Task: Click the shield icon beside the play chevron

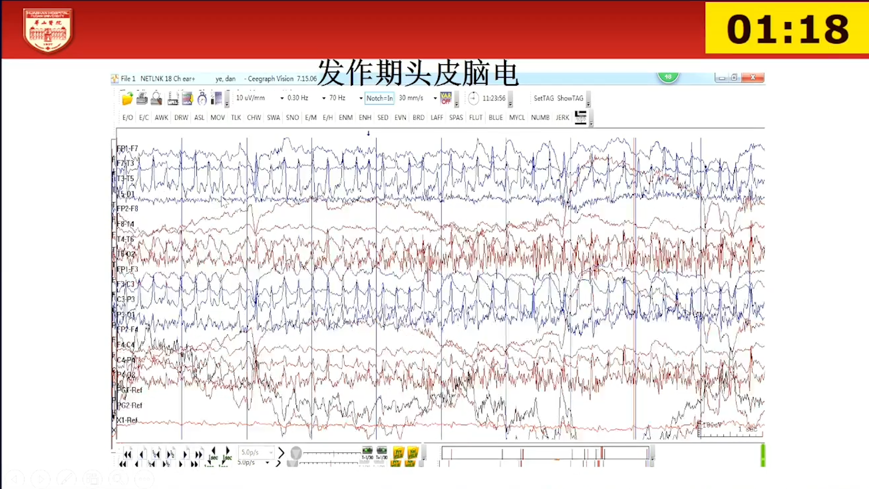Action: point(296,453)
